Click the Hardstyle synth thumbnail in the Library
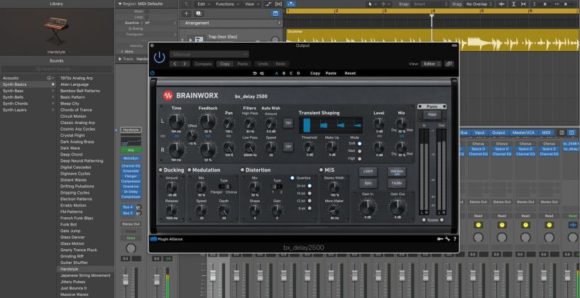The width and height of the screenshot is (580, 298). (x=56, y=30)
